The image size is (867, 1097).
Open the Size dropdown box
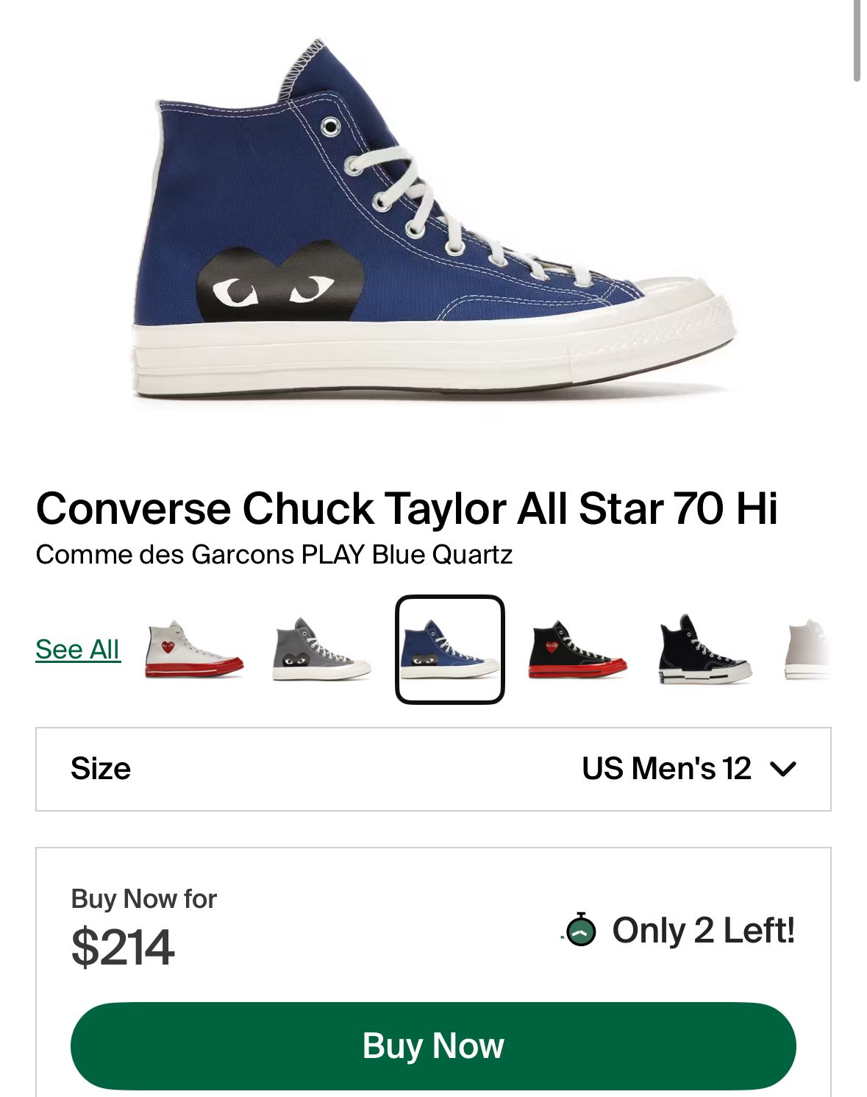[433, 769]
